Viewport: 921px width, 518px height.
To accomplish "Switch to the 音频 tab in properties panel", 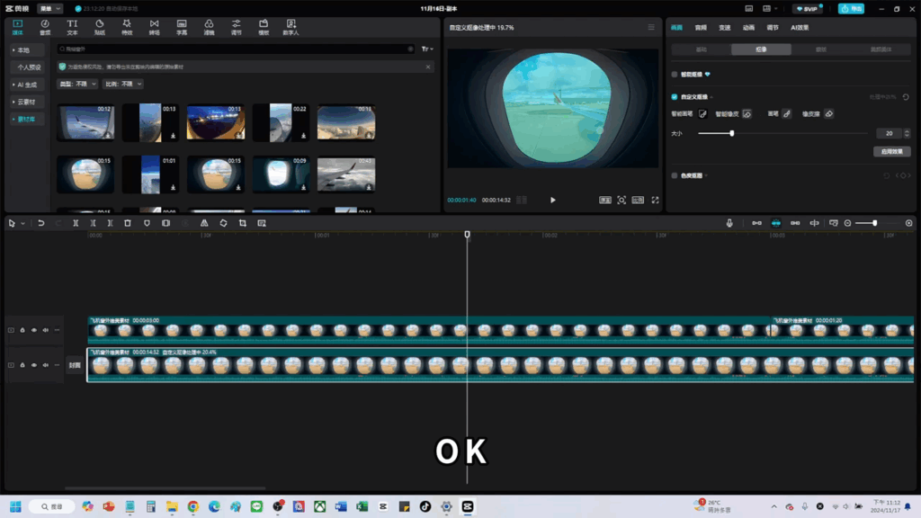I will point(701,28).
